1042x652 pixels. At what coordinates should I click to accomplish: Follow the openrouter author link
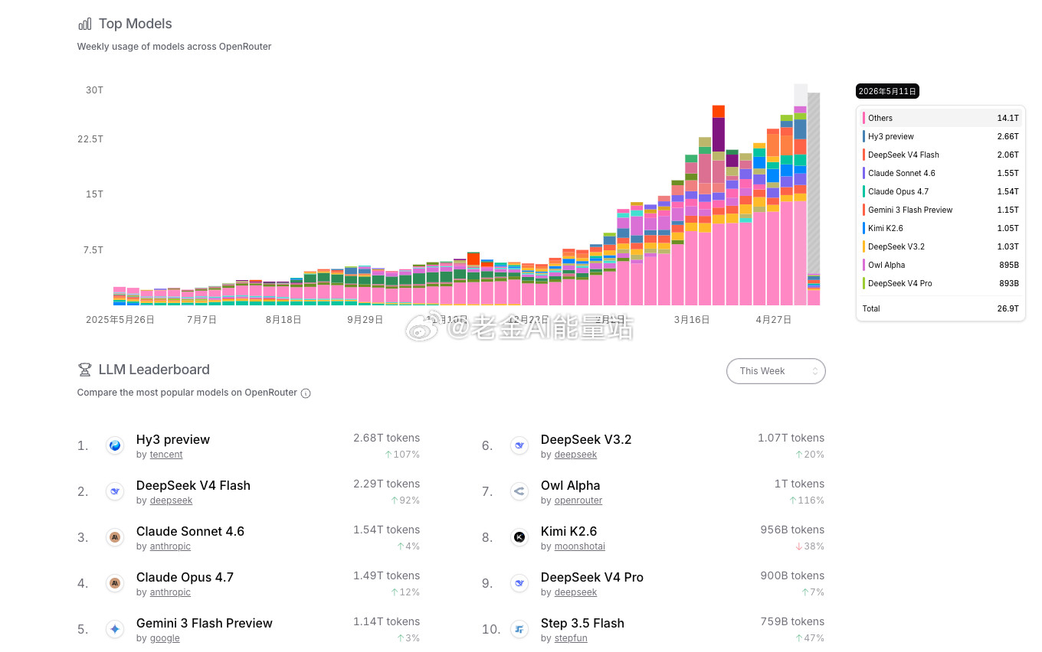click(x=578, y=500)
